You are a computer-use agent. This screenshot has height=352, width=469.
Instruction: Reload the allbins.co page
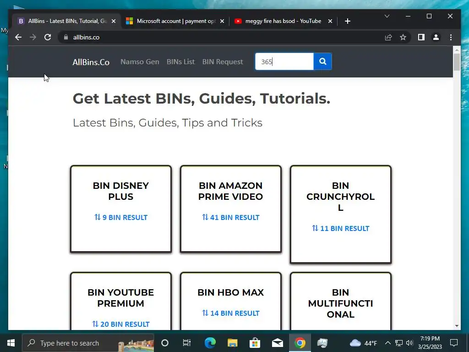point(48,37)
